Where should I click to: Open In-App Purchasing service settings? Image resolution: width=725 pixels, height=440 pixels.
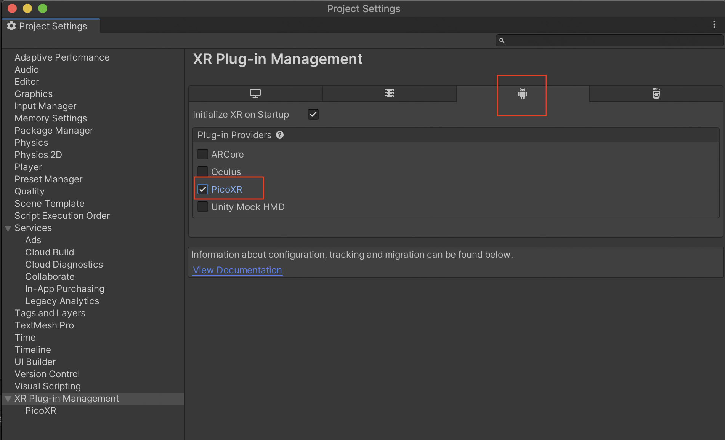pos(65,289)
